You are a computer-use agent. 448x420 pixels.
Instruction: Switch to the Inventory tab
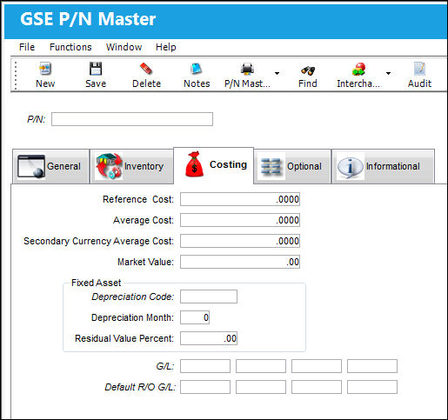coord(131,166)
